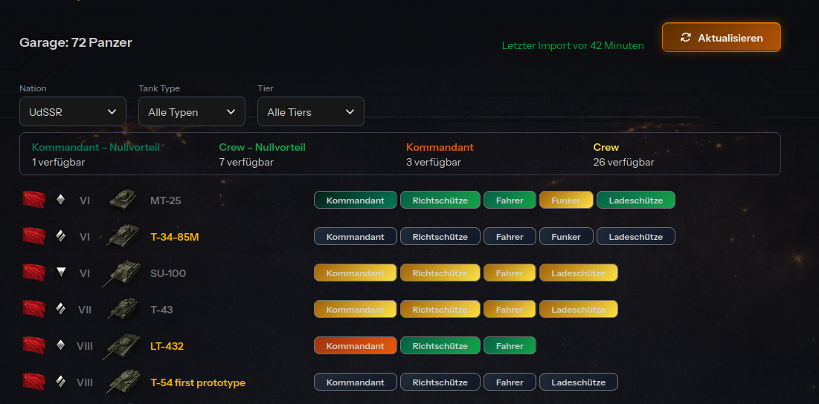Click the SU-100 tank destroyer icon
Screen dimensions: 819x404
123,273
